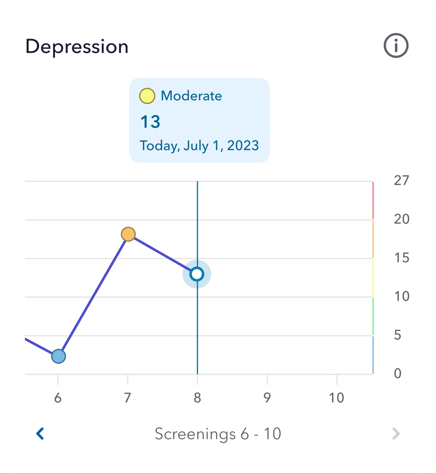Open the Screenings 6 - 10 label

coord(218,433)
